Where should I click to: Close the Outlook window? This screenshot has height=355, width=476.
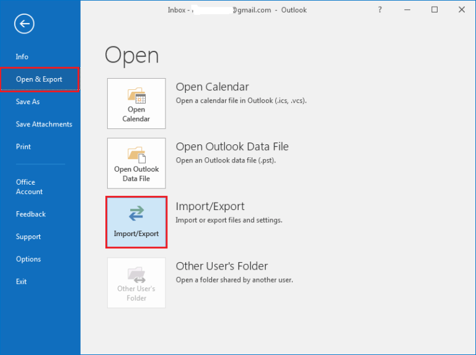click(461, 10)
